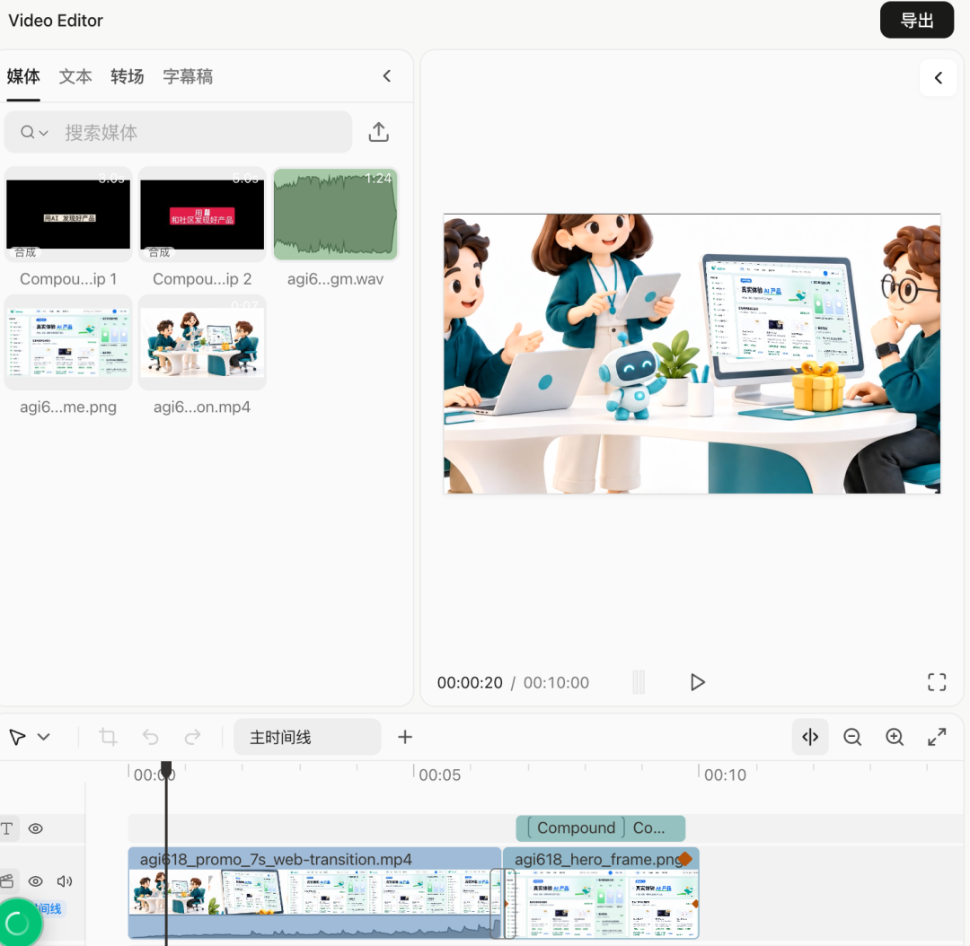This screenshot has width=970, height=946.
Task: Add a new timeline with plus icon
Action: tap(405, 736)
